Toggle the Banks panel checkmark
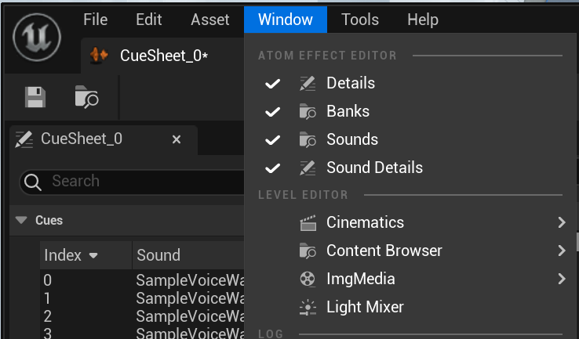579x339 pixels. pyautogui.click(x=272, y=112)
